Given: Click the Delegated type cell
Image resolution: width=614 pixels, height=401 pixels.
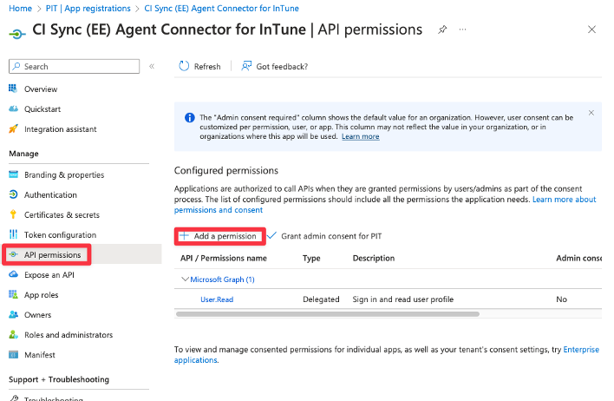Looking at the screenshot, I should pyautogui.click(x=321, y=299).
